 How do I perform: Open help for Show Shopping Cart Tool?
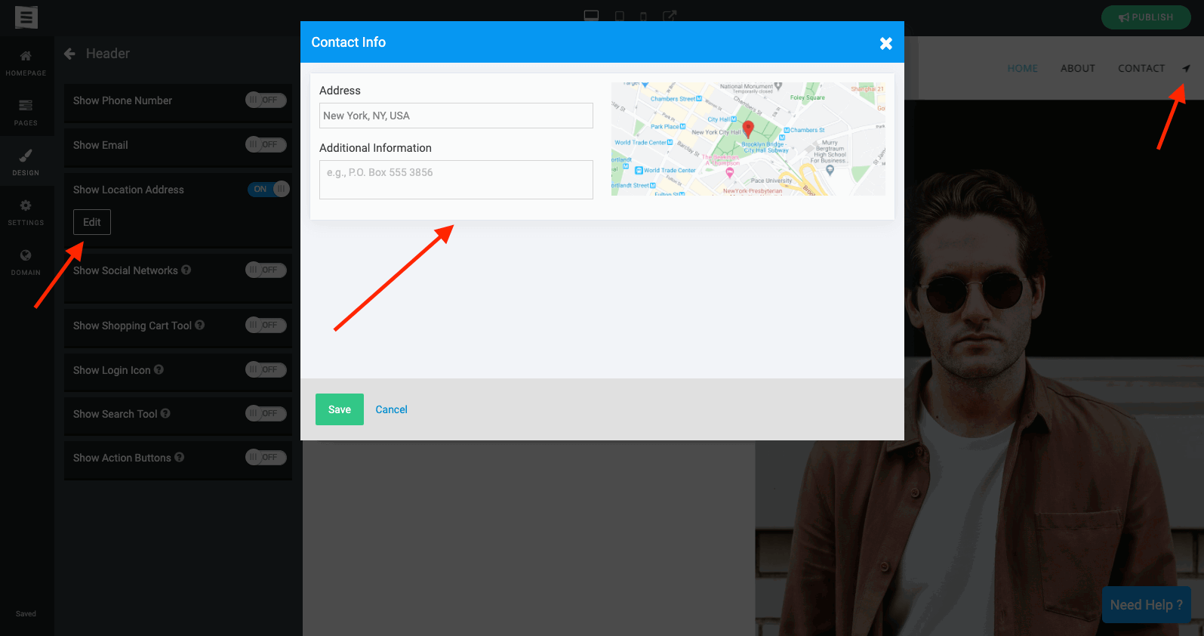[x=200, y=325]
